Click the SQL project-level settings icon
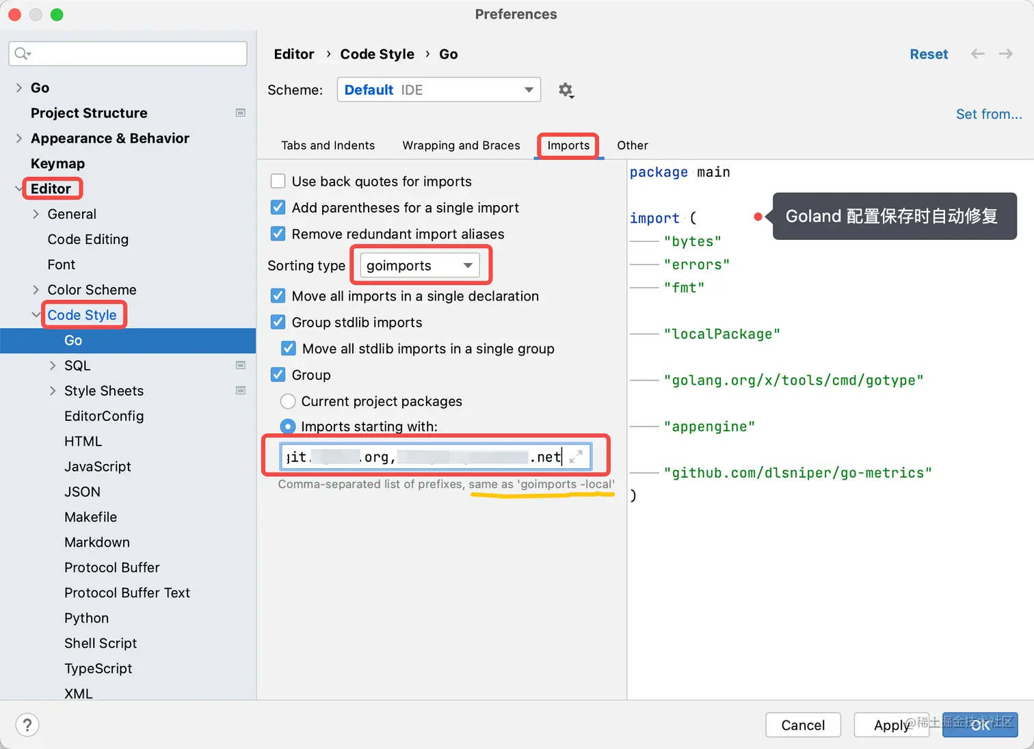Screen dimensions: 1034x749 (x=241, y=366)
